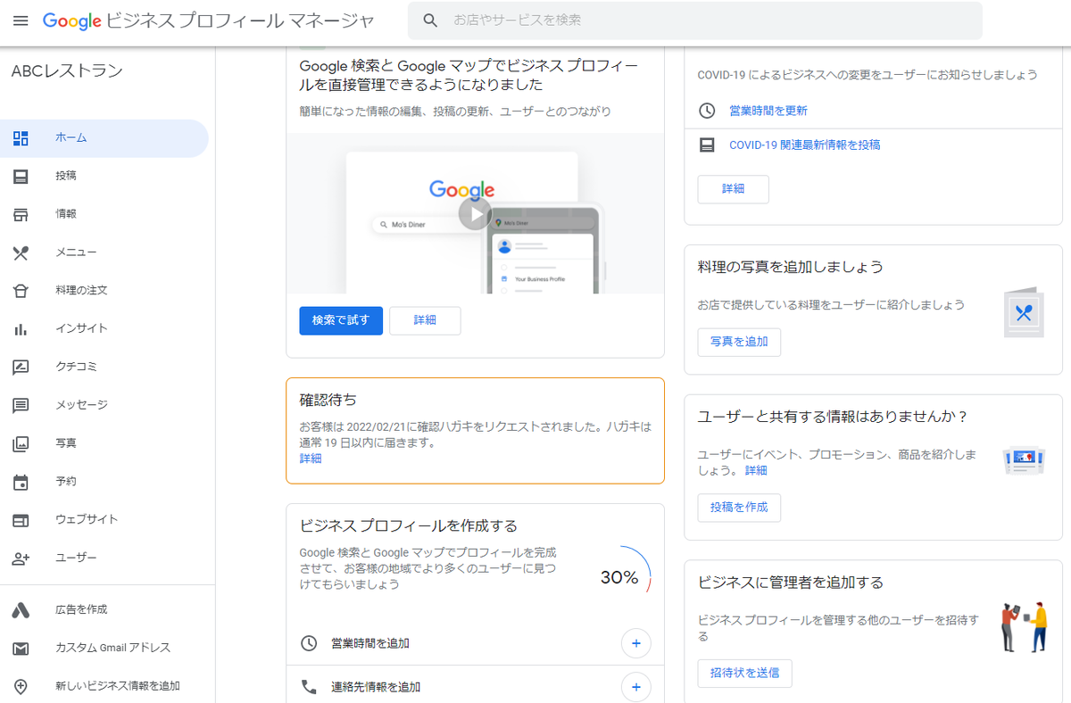This screenshot has height=703, width=1071.
Task: Click the post icon beside COVID-19 関連最新情報を投稿
Action: coord(707,145)
